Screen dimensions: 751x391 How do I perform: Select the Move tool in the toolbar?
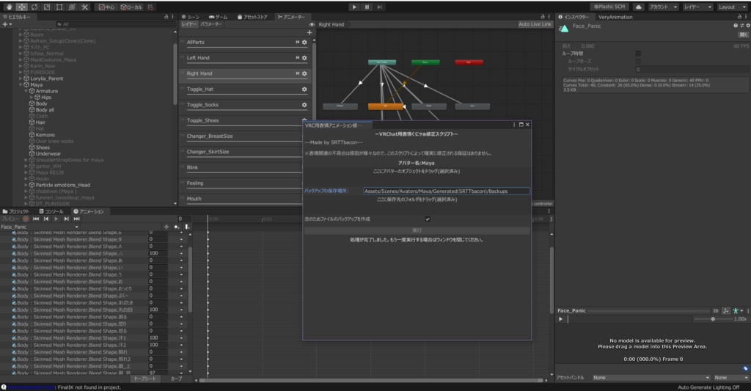click(x=22, y=7)
